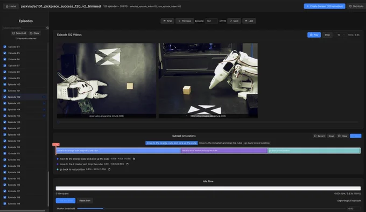366x212 pixels.
Task: Click the badge icon beside Episode 103
Action: pyautogui.click(x=44, y=103)
